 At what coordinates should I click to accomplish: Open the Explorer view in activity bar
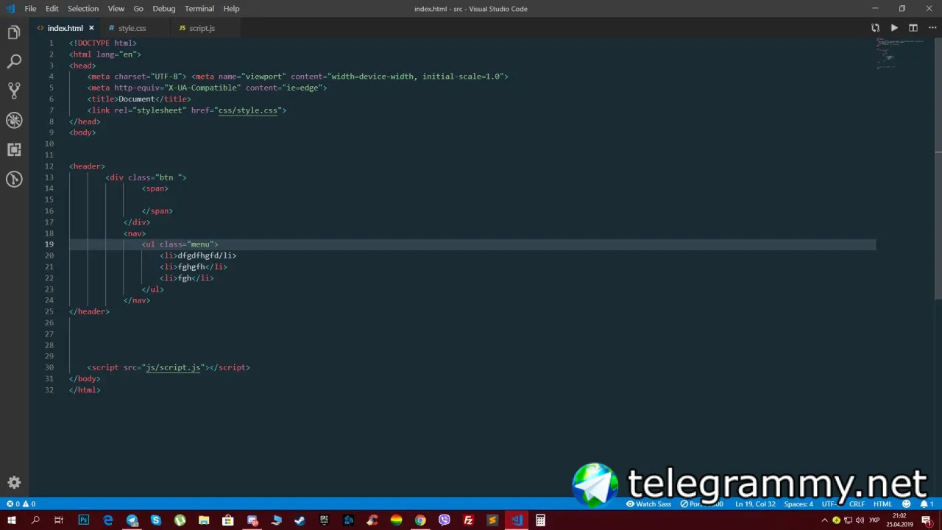point(14,32)
